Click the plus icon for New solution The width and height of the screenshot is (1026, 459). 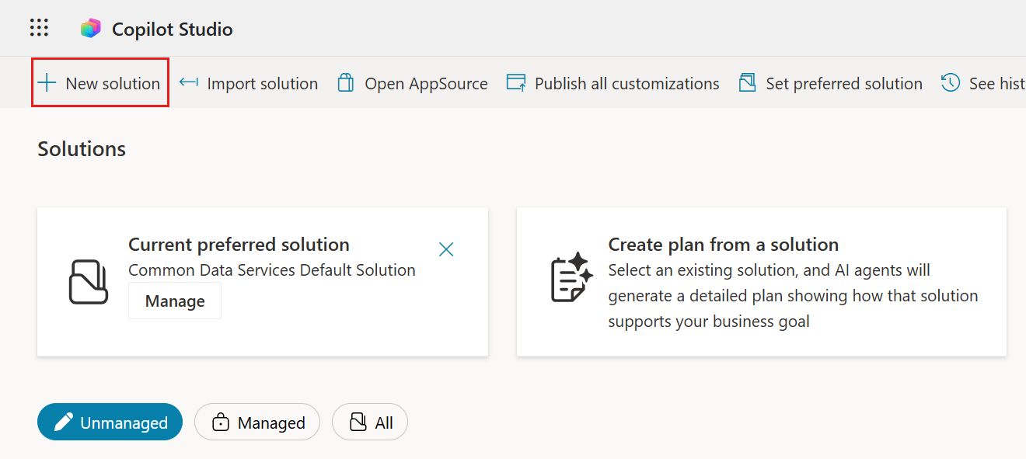[47, 83]
